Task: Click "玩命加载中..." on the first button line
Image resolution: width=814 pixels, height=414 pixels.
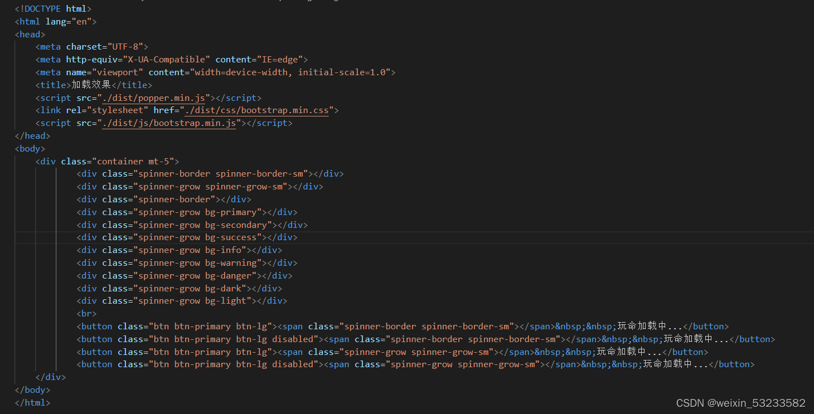Action: pyautogui.click(x=650, y=327)
